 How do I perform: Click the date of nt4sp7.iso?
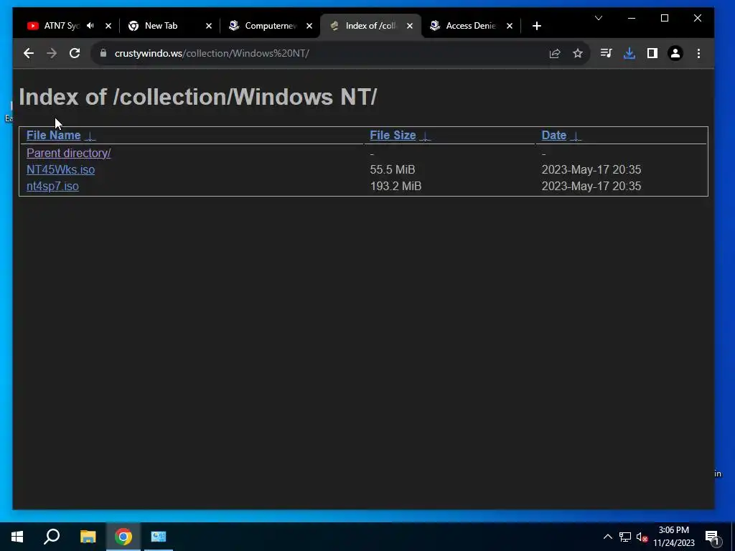click(591, 186)
